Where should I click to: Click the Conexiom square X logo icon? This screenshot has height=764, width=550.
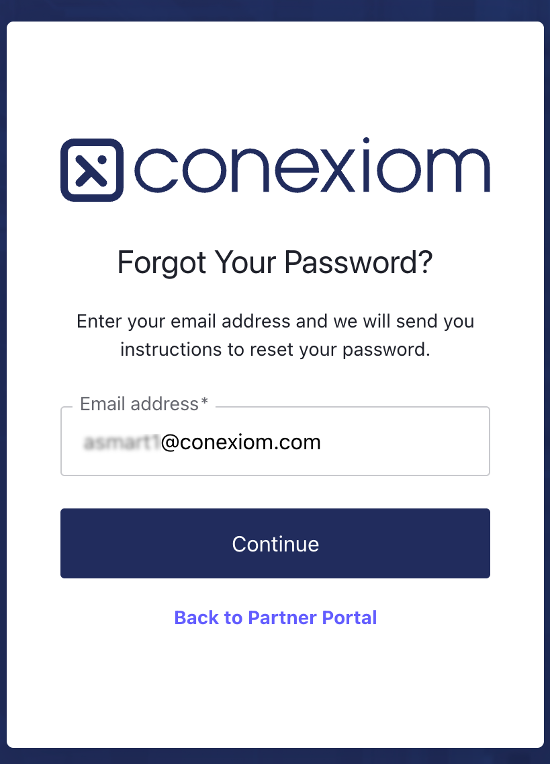point(92,170)
